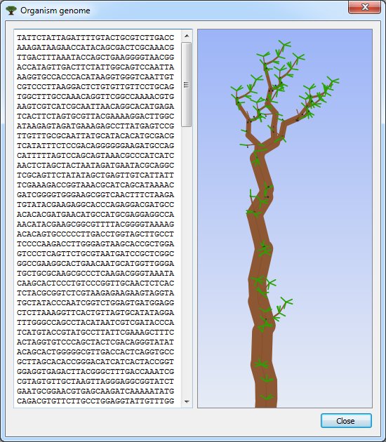This screenshot has width=386, height=442.
Task: Place cursor in line starting TATTCTATTAGA
Action: click(x=95, y=38)
